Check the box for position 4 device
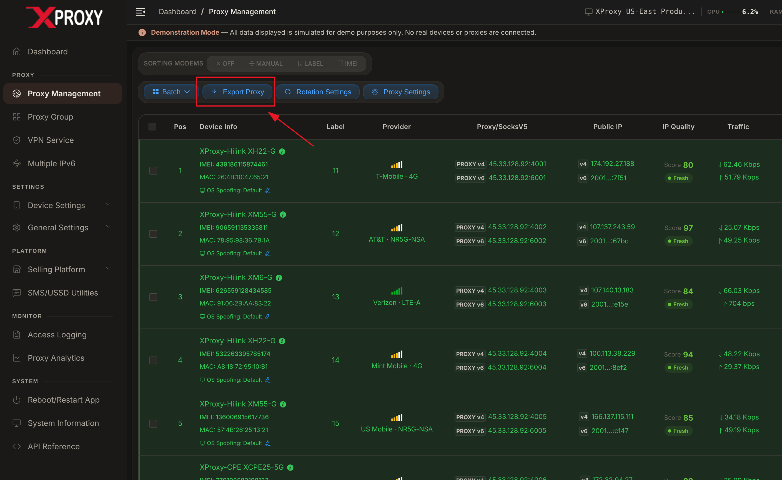 pyautogui.click(x=153, y=360)
